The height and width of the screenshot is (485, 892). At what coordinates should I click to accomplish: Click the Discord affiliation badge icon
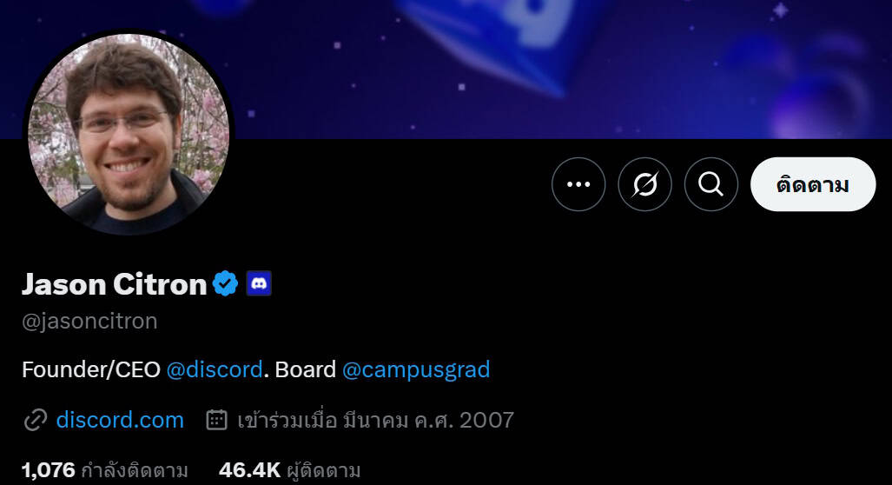click(259, 283)
